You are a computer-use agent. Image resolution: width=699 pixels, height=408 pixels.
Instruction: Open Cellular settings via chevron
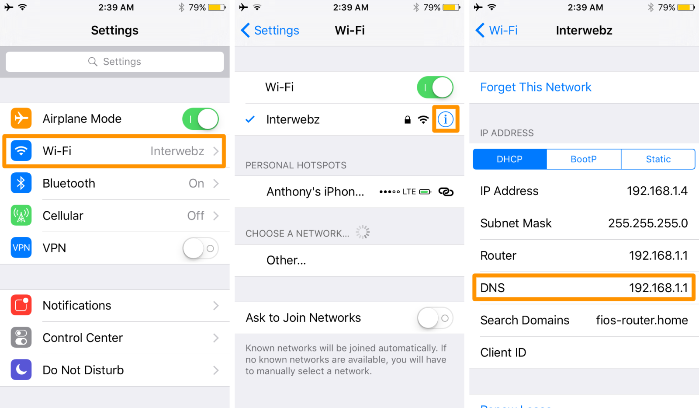(x=216, y=216)
